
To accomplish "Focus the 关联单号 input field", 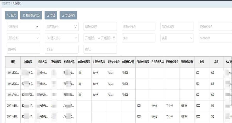I will point(23,49).
